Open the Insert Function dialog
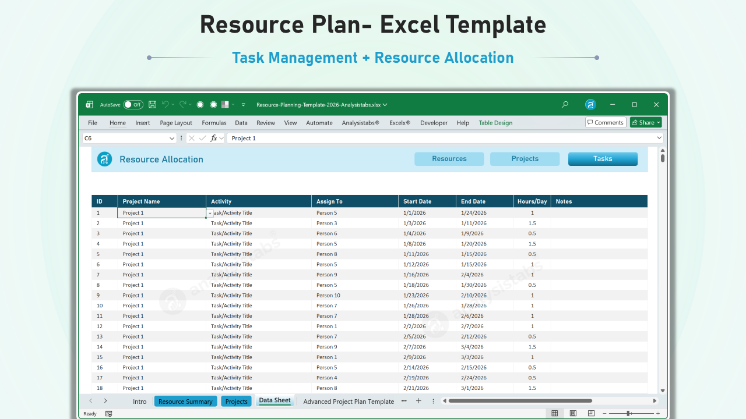746x419 pixels. pyautogui.click(x=213, y=138)
